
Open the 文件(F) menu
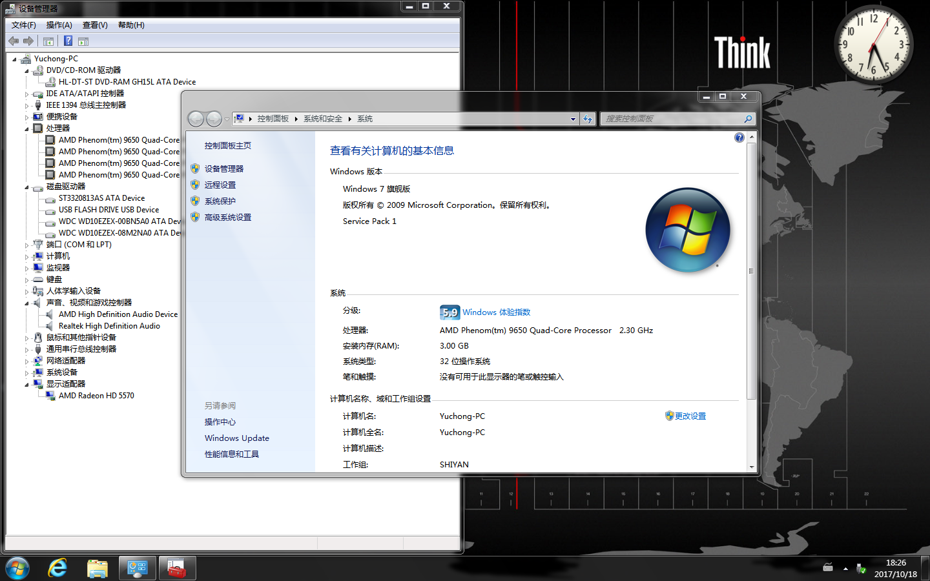point(24,25)
